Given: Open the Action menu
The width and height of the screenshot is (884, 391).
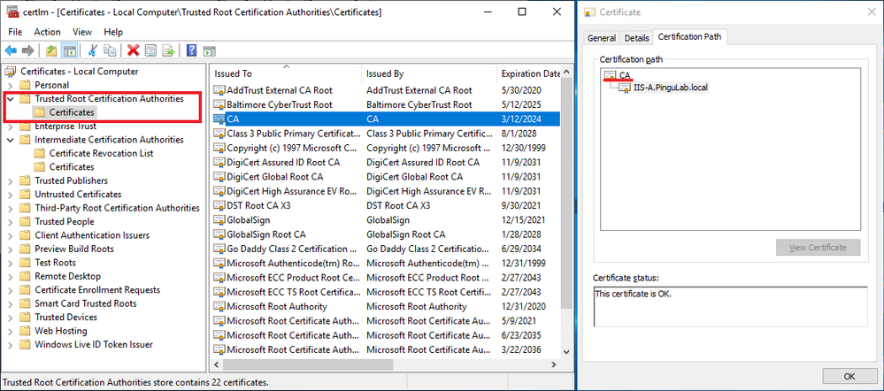Looking at the screenshot, I should 48,32.
